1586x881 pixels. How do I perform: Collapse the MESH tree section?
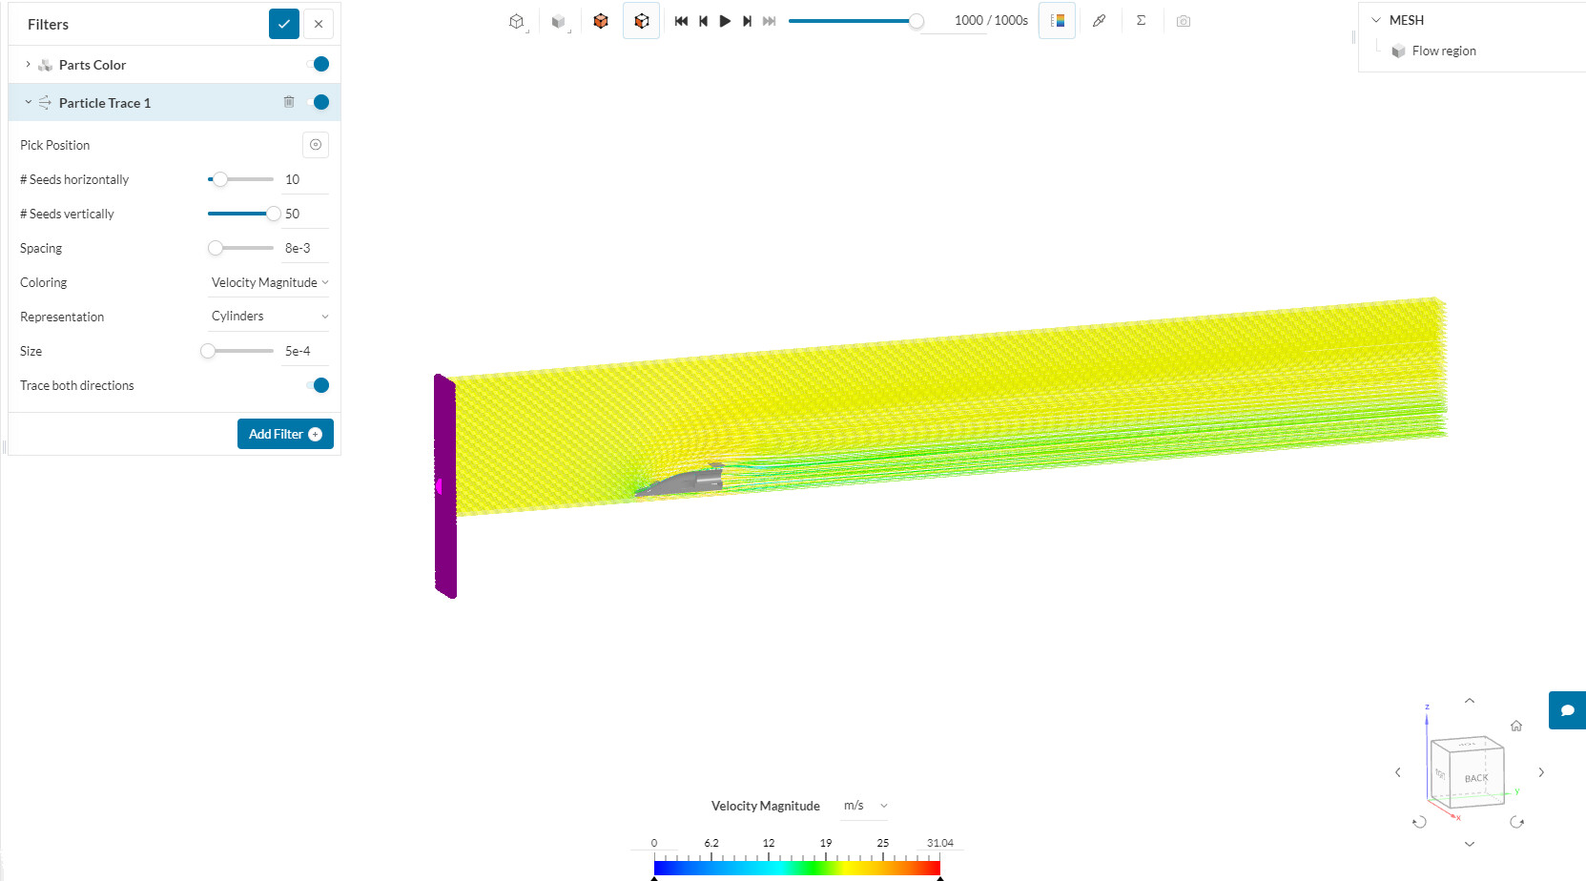(x=1375, y=19)
